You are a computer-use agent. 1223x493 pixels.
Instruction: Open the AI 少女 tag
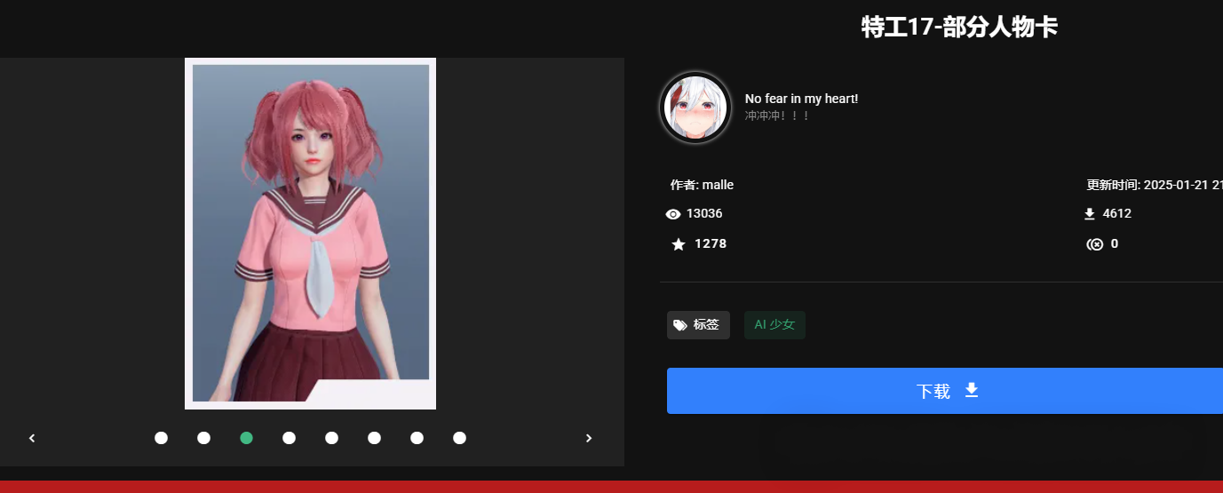click(774, 325)
